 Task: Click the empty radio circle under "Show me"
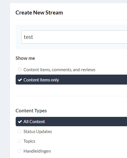click(x=20, y=69)
